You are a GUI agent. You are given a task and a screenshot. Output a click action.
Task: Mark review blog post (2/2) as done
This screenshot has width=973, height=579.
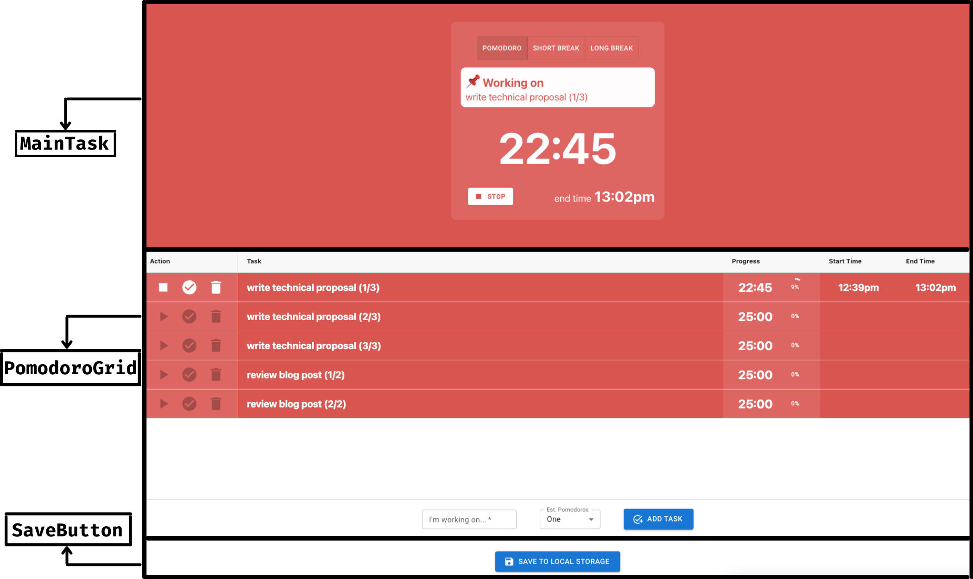tap(189, 404)
